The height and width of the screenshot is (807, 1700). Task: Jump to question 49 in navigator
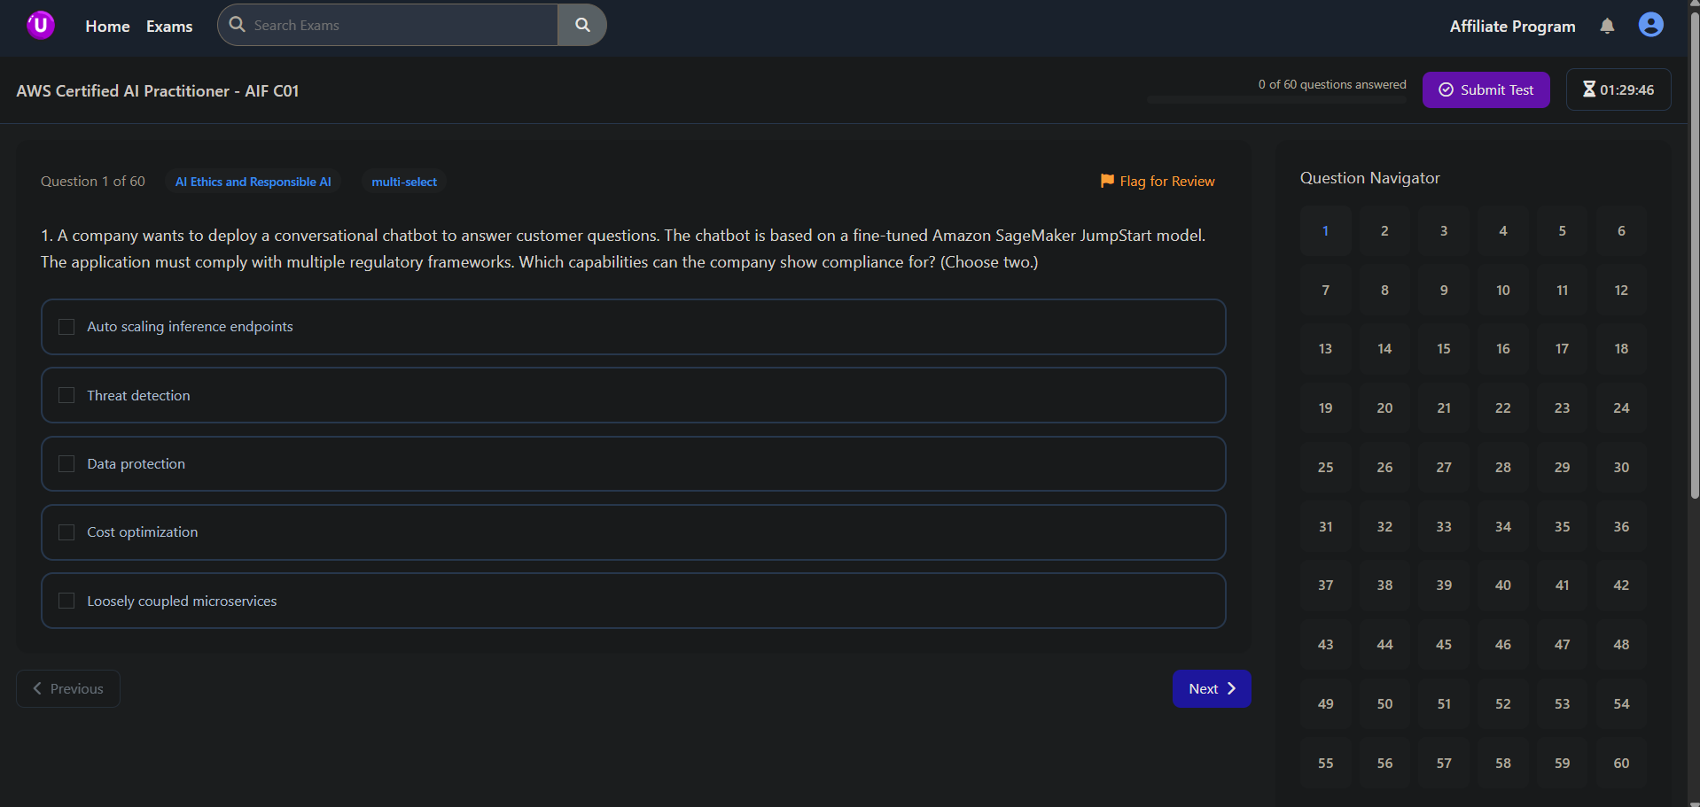[1326, 703]
